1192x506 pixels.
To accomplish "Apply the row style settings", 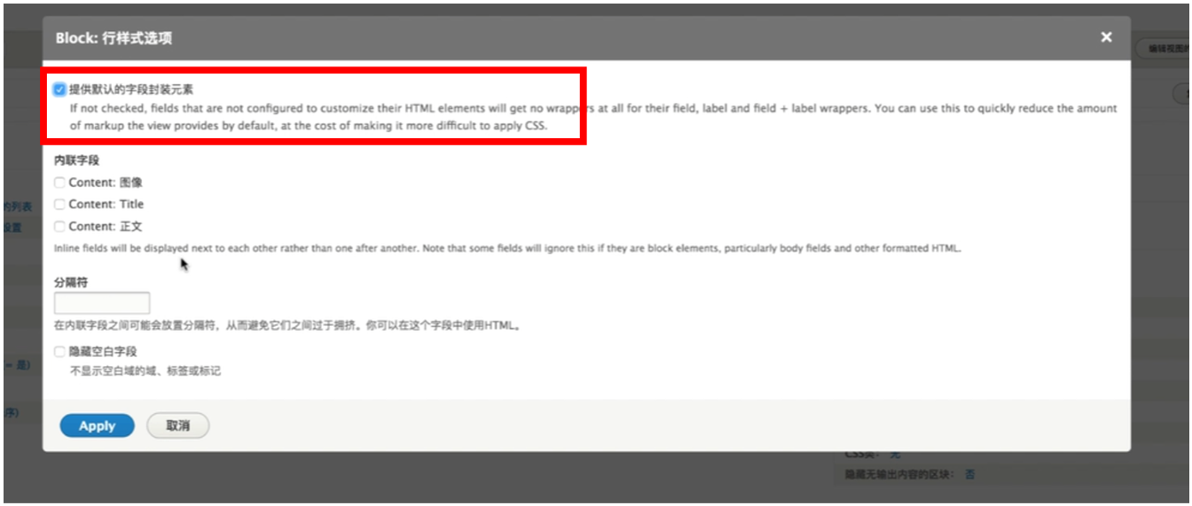I will coord(97,425).
